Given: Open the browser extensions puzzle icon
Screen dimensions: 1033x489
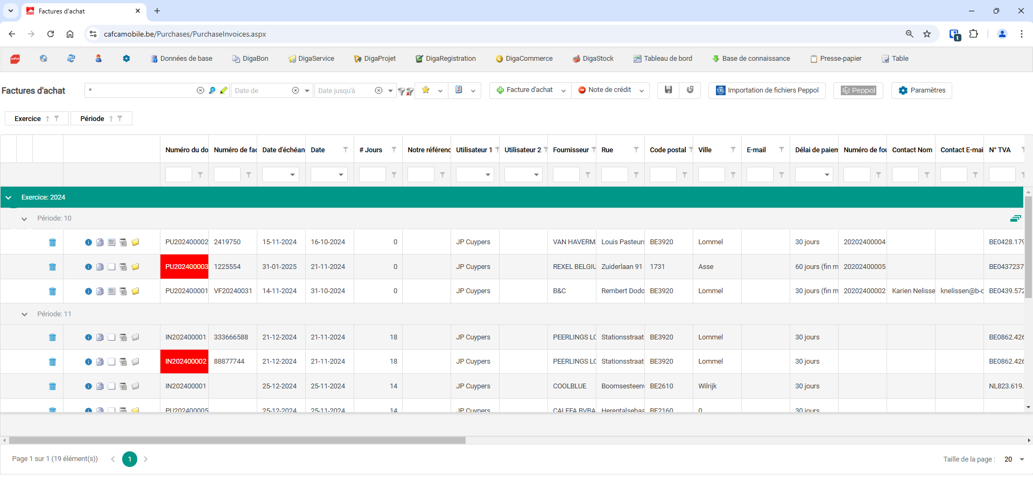Looking at the screenshot, I should [x=974, y=34].
